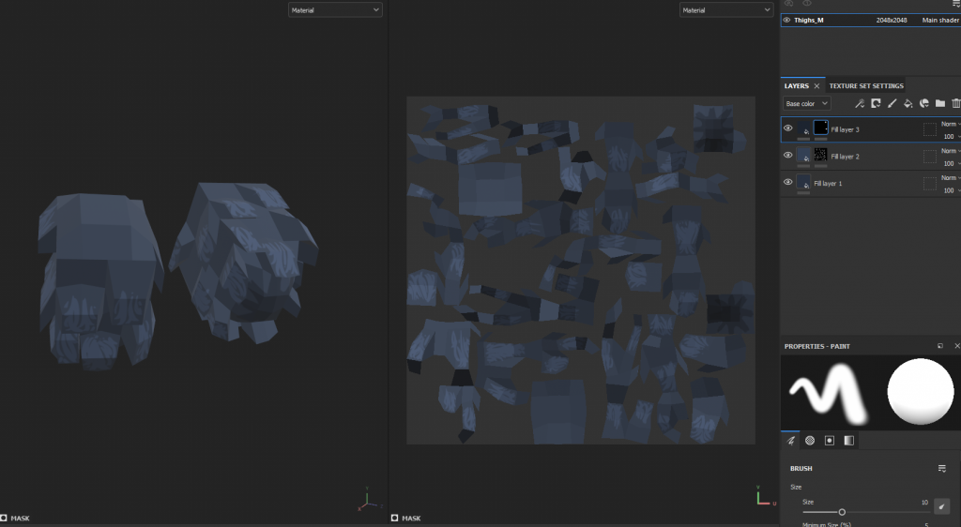Click the brush stroke preview thumbnail
The width and height of the screenshot is (961, 527).
click(x=829, y=393)
